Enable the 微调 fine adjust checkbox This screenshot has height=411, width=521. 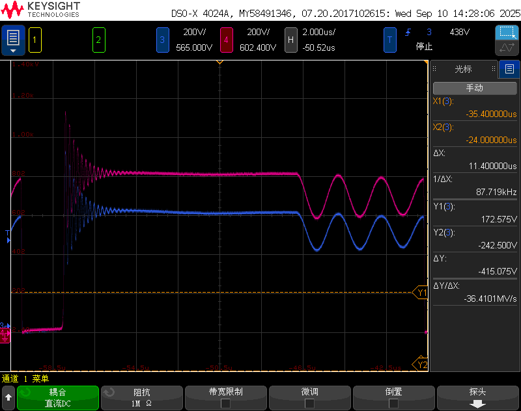(x=309, y=403)
